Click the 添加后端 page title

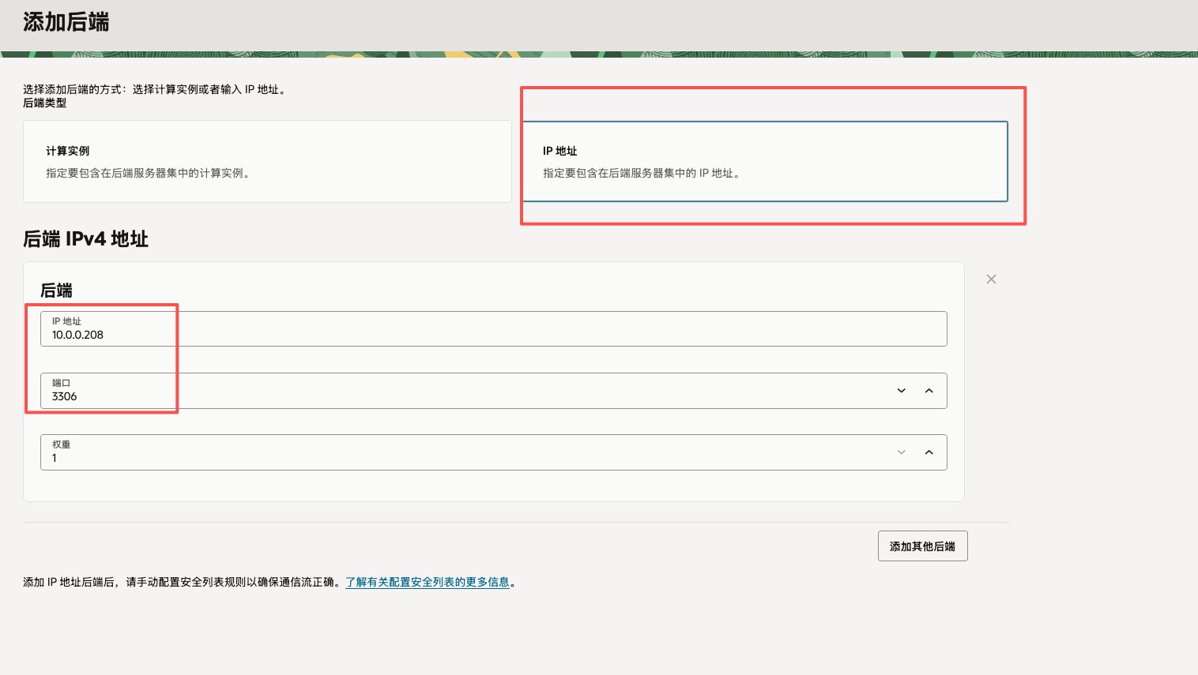(x=66, y=22)
